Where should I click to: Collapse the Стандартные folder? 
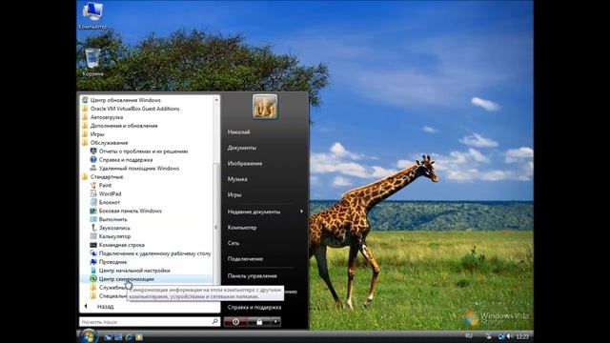(103, 177)
